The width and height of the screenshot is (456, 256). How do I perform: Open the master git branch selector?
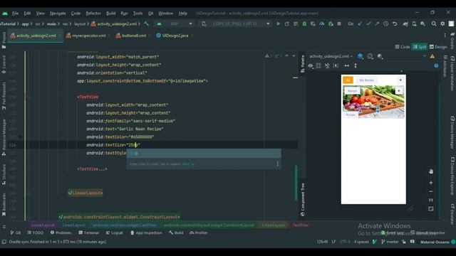pos(390,242)
